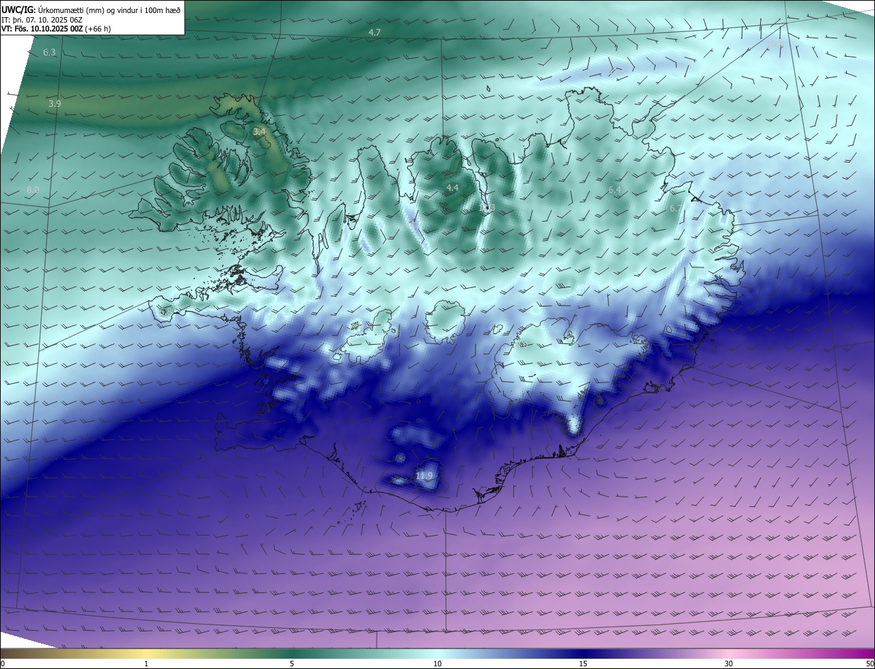Click the 30 tick on the color scale
The image size is (875, 669).
click(729, 664)
